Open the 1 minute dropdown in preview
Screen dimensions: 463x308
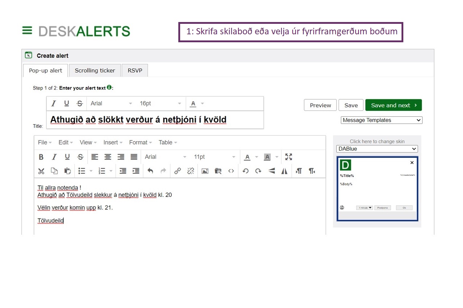click(x=364, y=208)
